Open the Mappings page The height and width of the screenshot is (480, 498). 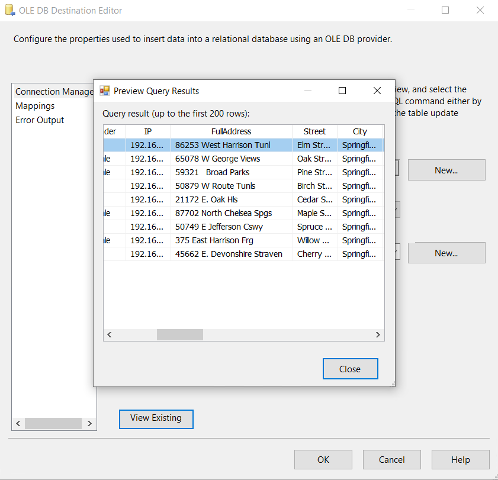coord(35,106)
